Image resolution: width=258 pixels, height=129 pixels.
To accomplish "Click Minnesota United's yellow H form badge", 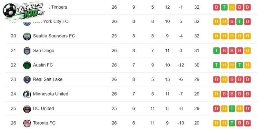I will point(216,94).
